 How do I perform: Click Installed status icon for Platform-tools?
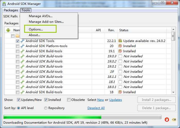pyautogui.click(x=120, y=46)
